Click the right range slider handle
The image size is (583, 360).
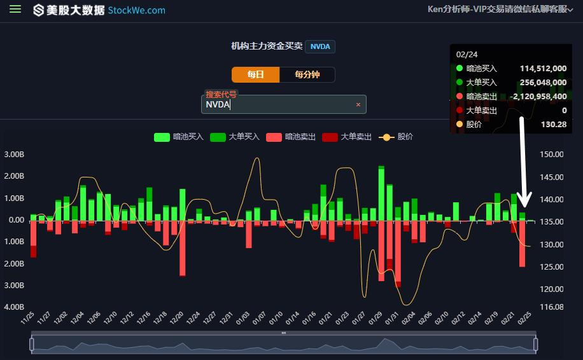coord(535,344)
